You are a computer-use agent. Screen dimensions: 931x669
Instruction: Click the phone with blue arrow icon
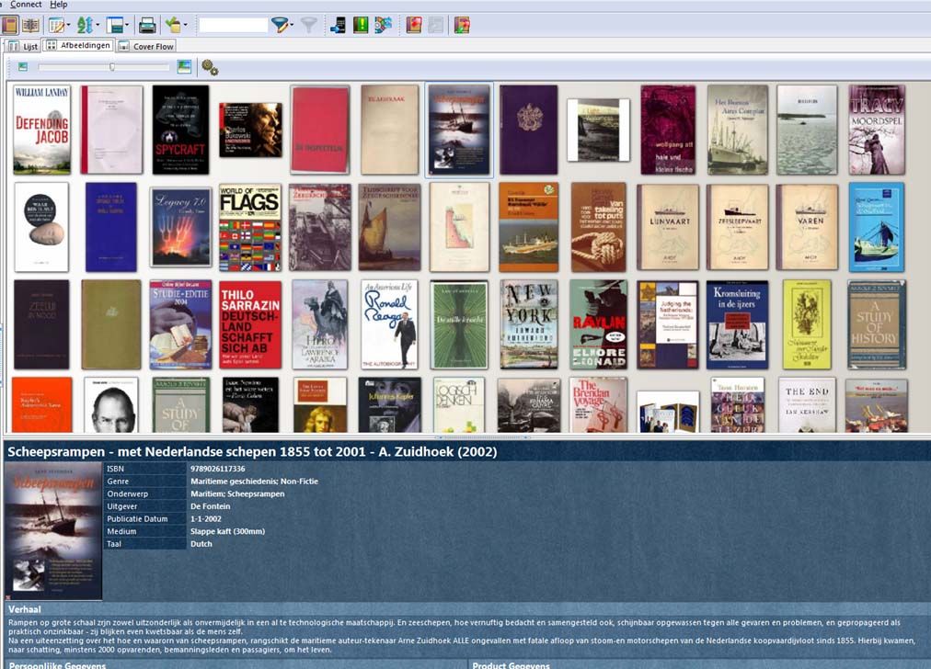(x=338, y=25)
